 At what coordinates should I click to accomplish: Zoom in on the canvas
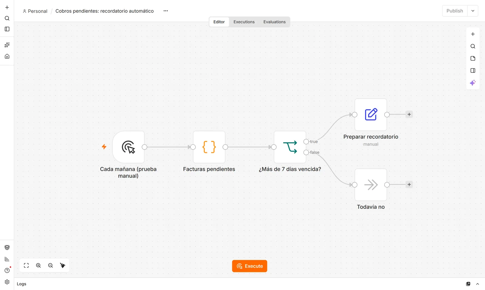point(38,265)
